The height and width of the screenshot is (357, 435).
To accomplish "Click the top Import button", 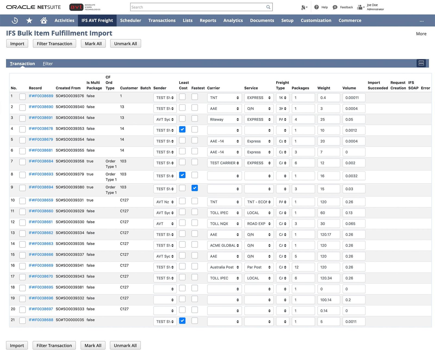I will tap(17, 44).
